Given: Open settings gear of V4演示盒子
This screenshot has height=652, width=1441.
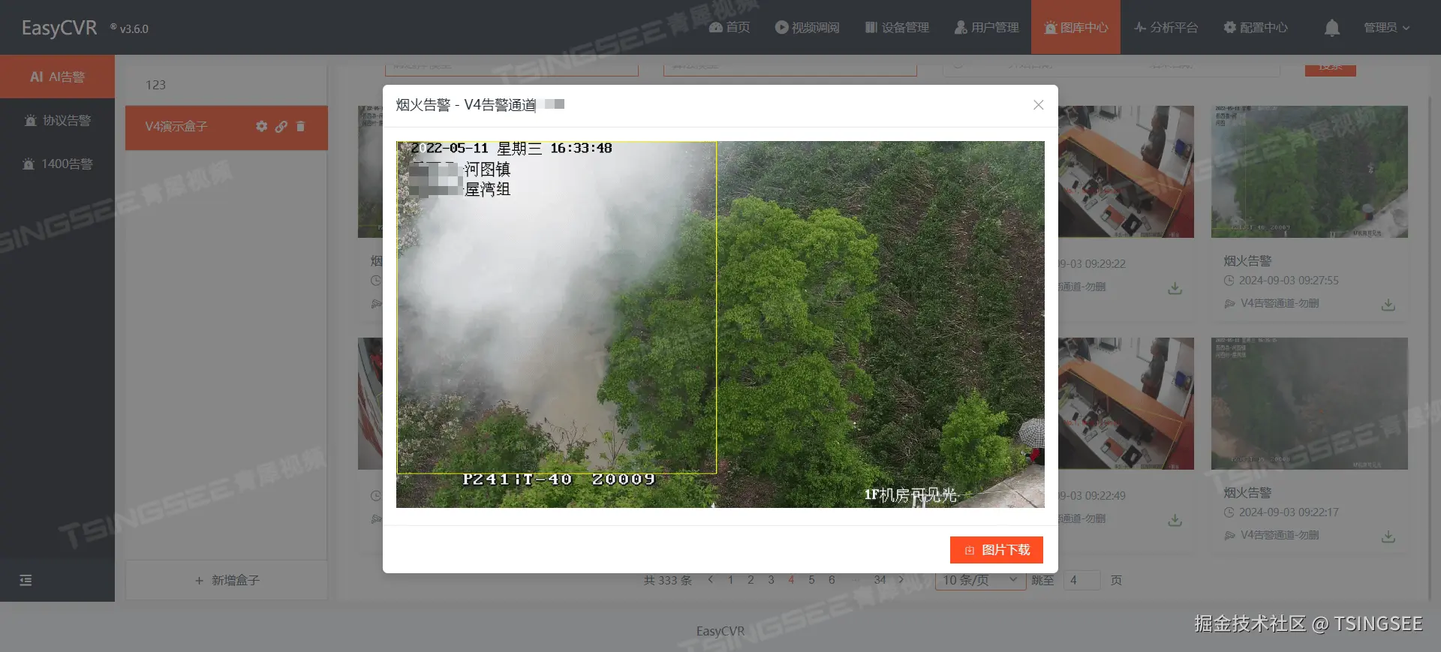Looking at the screenshot, I should click(x=261, y=126).
